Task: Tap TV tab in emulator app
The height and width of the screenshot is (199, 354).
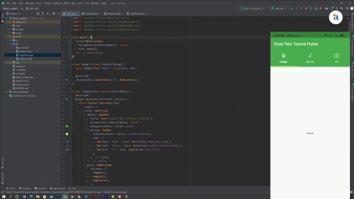Action: (x=337, y=58)
